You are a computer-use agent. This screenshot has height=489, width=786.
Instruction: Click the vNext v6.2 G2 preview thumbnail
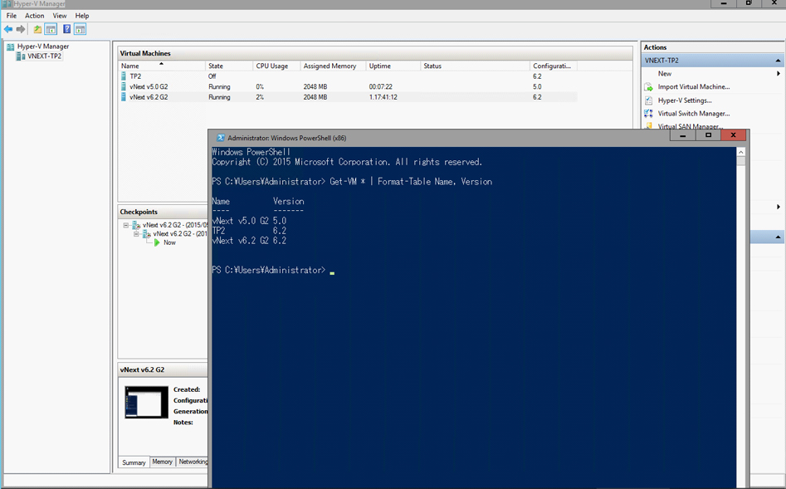(146, 402)
